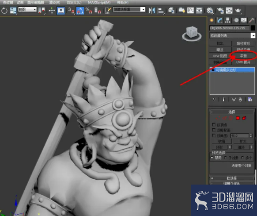Click the Align tool icon
257x216 pixels.
point(161,11)
